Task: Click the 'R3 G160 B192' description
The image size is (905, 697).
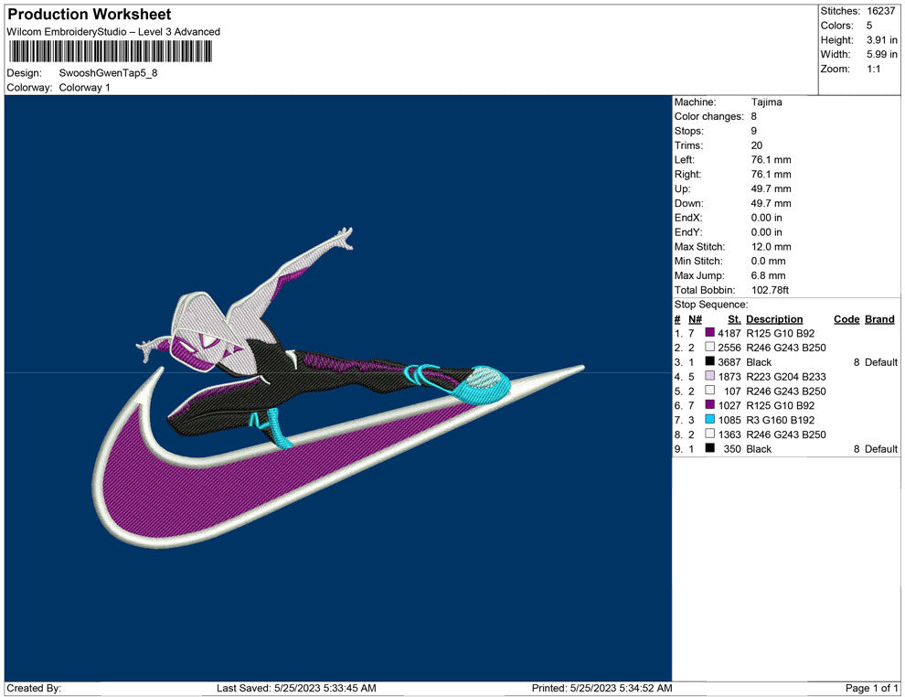Action: pos(781,420)
